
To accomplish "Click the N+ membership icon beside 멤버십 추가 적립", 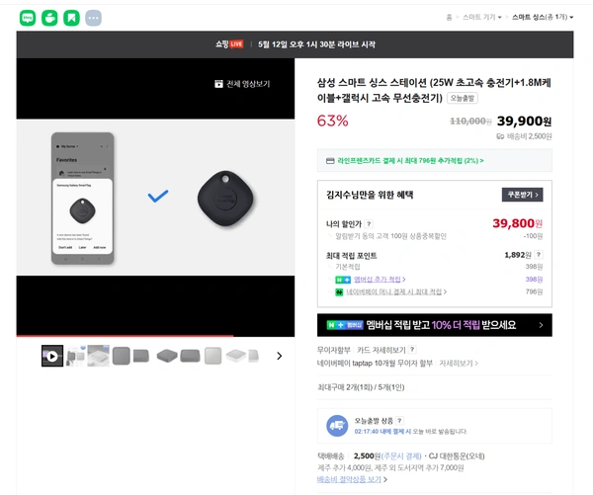I will [x=343, y=280].
